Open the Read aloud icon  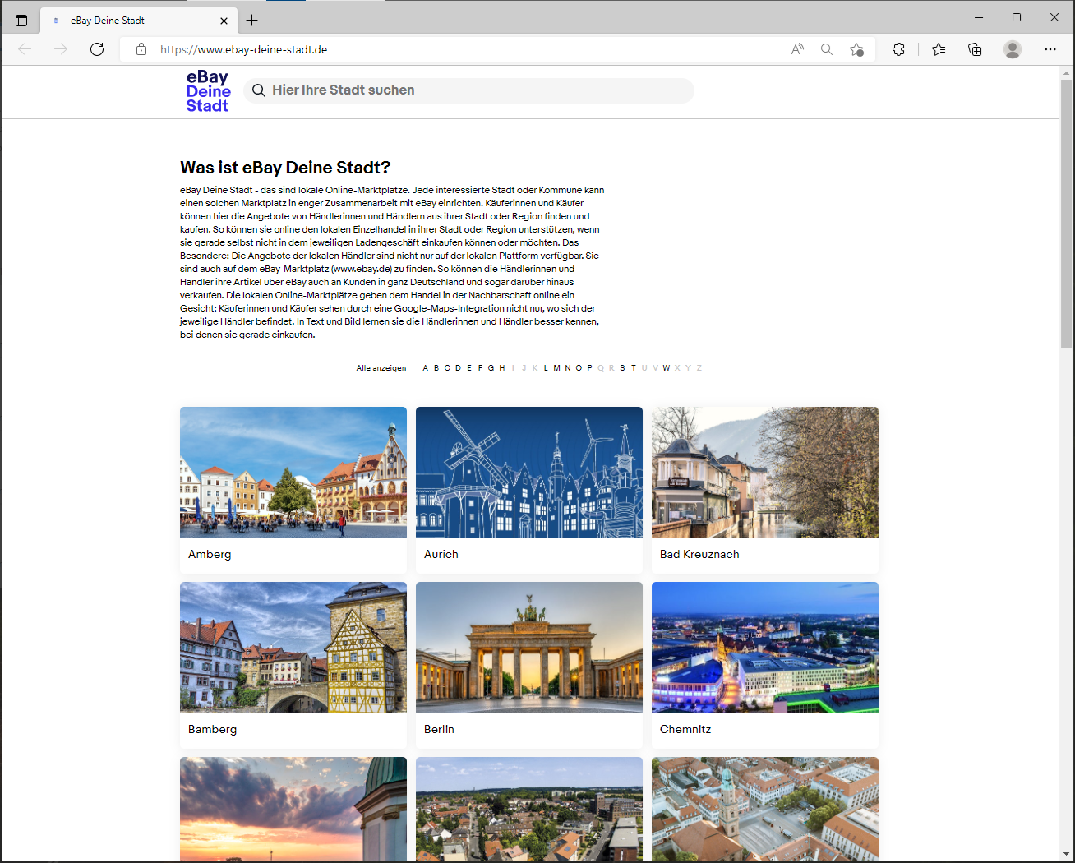[x=797, y=49]
